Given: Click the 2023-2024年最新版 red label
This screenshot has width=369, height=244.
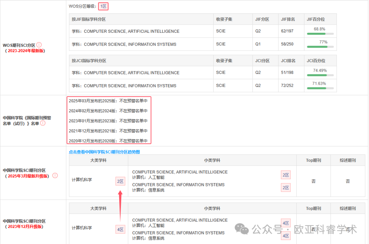Looking at the screenshot, I should tap(26, 51).
